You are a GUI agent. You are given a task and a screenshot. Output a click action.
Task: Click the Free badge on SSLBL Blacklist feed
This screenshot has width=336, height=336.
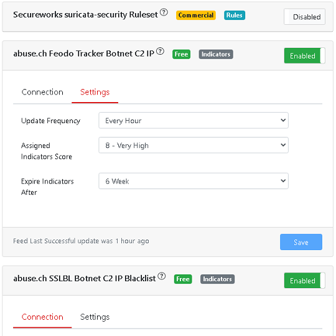[183, 279]
